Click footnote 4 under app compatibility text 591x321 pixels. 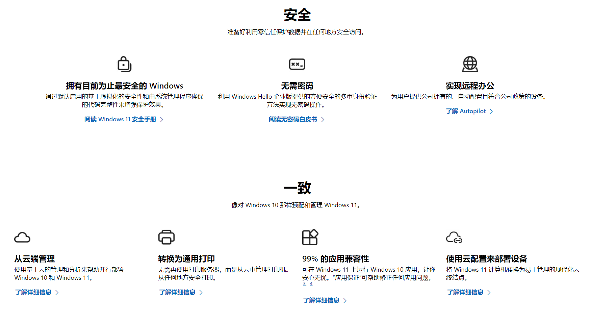pyautogui.click(x=311, y=284)
